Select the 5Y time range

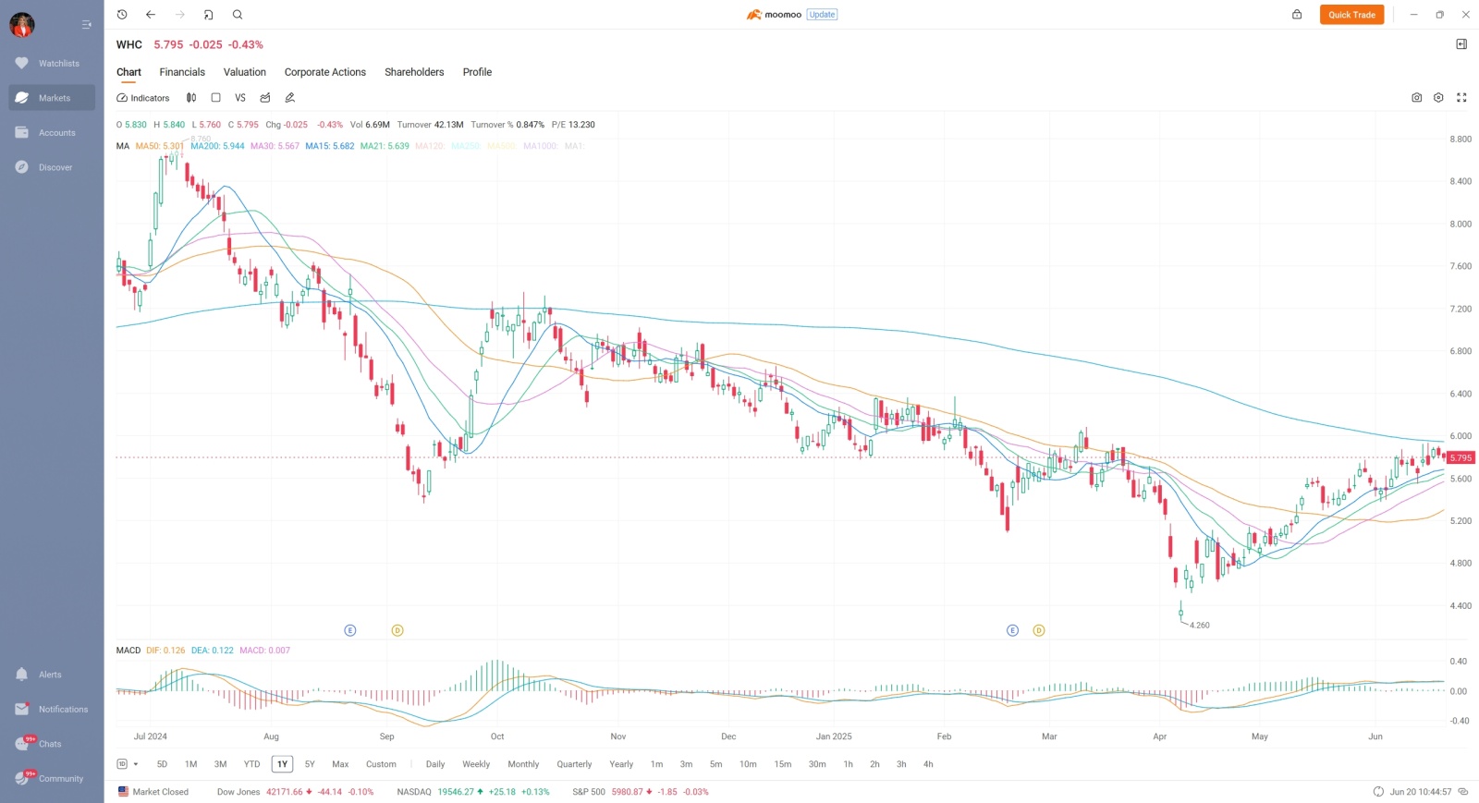(310, 764)
